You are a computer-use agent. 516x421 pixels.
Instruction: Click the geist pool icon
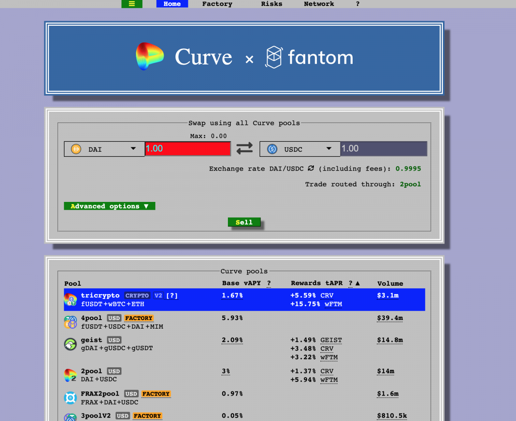[70, 344]
